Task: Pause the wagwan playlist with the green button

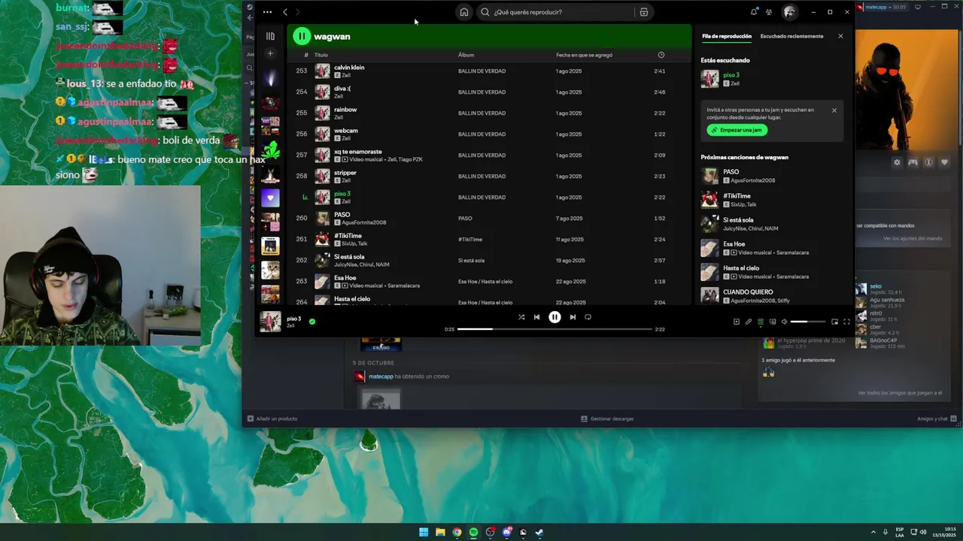Action: pyautogui.click(x=302, y=36)
